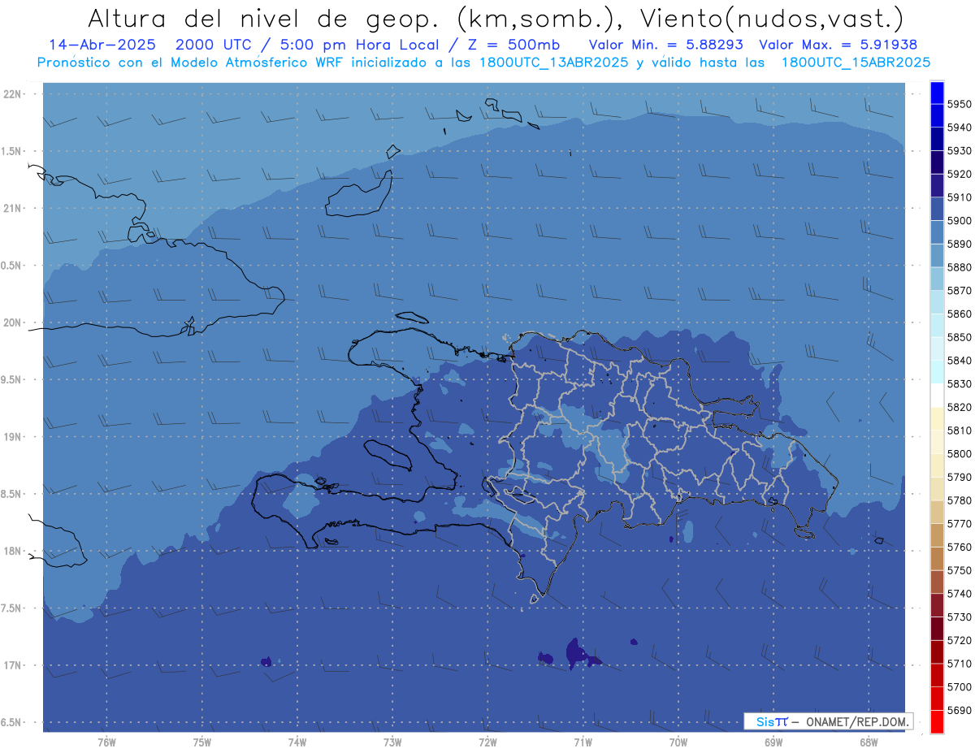Click the '0.5N' latitude label
The height and width of the screenshot is (753, 975).
(x=11, y=266)
